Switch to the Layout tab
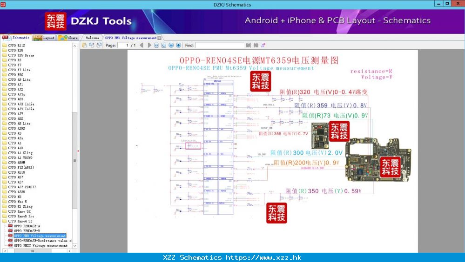 pyautogui.click(x=44, y=38)
